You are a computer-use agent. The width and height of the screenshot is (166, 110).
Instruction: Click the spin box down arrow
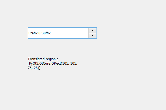pyautogui.click(x=92, y=35)
